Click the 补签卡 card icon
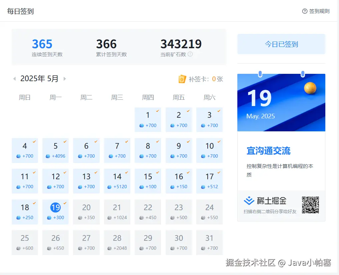The image size is (339, 275). click(182, 79)
